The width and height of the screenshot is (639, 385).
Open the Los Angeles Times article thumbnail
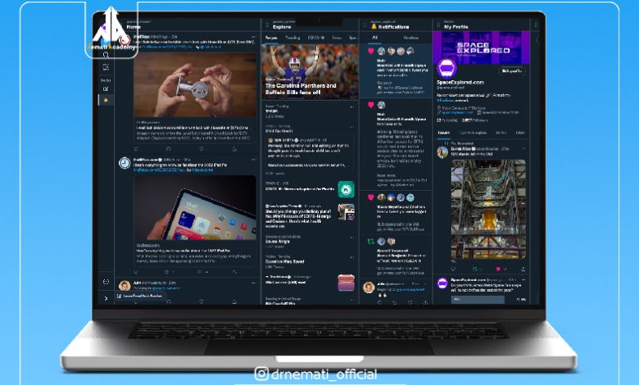coord(346,212)
